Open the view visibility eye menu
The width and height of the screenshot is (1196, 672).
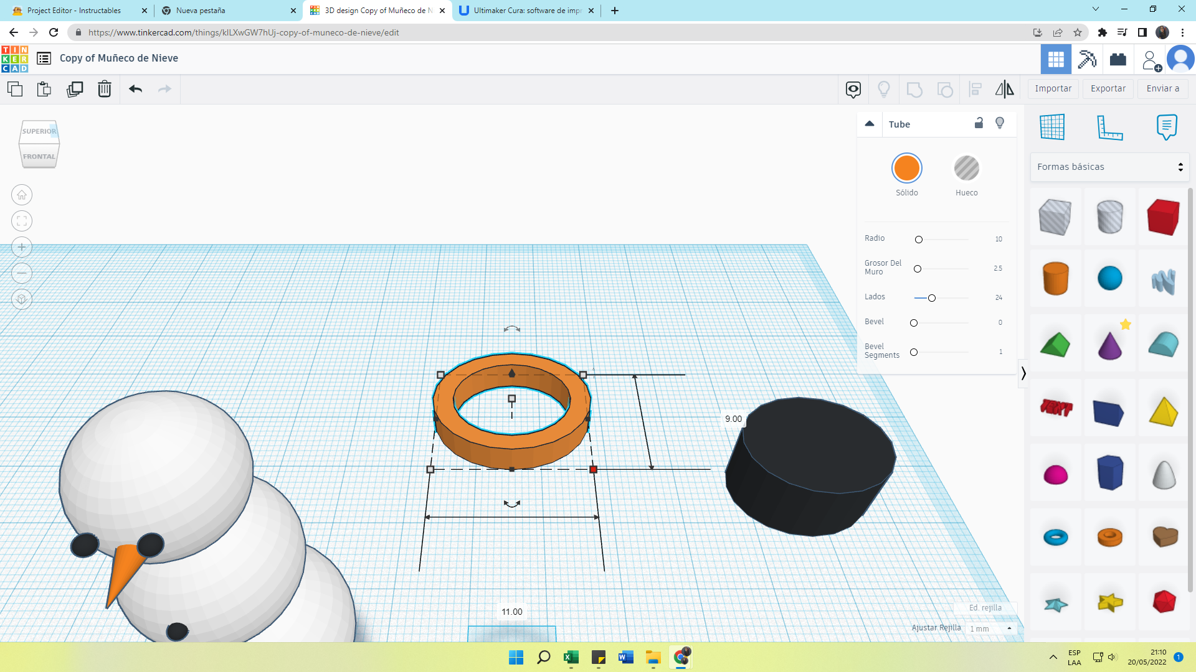pyautogui.click(x=853, y=90)
